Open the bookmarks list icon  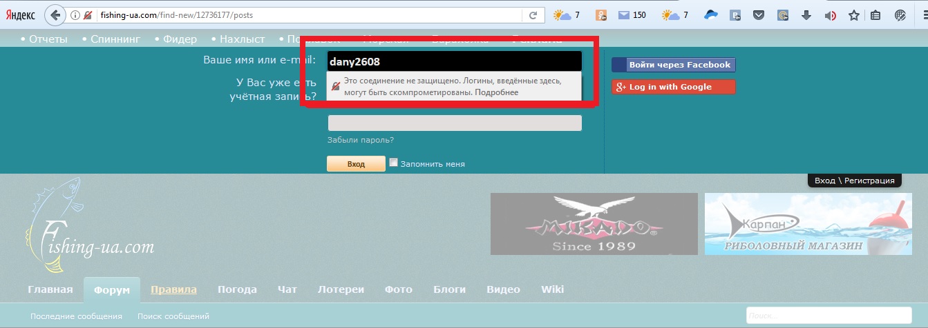pos(875,15)
